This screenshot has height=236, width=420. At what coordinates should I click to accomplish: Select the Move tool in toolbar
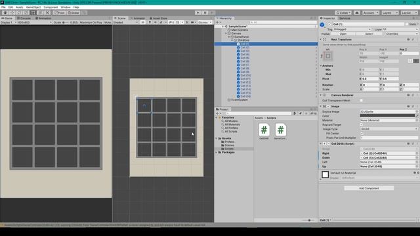[x=12, y=12]
